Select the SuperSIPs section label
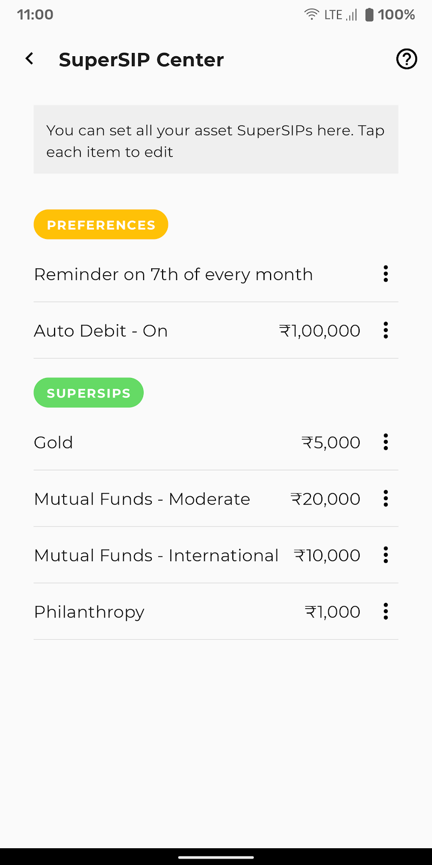The width and height of the screenshot is (432, 865). click(89, 393)
